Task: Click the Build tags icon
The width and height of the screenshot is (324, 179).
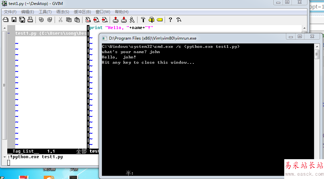Action: click(151, 20)
